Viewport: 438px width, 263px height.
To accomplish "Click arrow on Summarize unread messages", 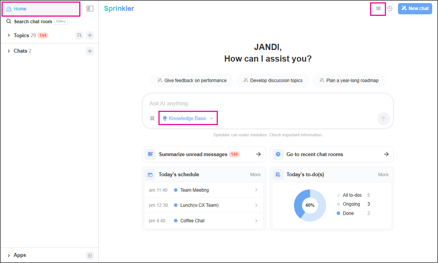I will (258, 154).
